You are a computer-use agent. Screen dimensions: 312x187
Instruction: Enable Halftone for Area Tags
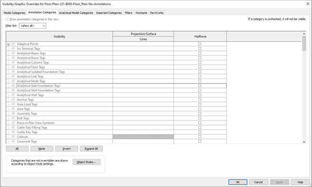200,109
